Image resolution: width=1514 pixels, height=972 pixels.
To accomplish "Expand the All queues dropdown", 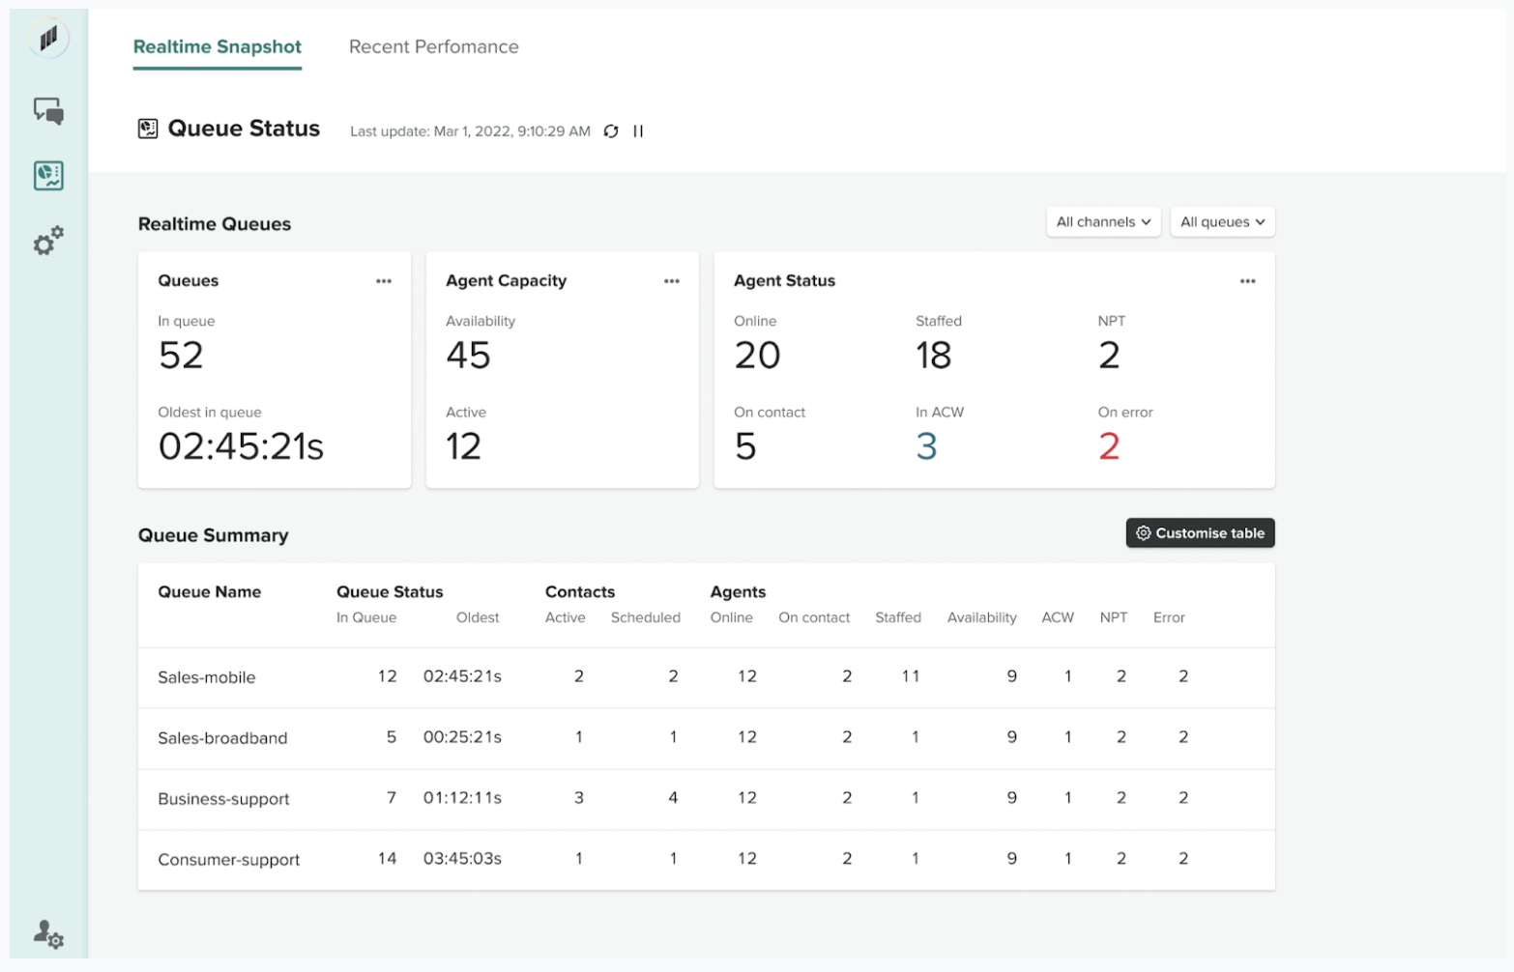I will (x=1222, y=222).
